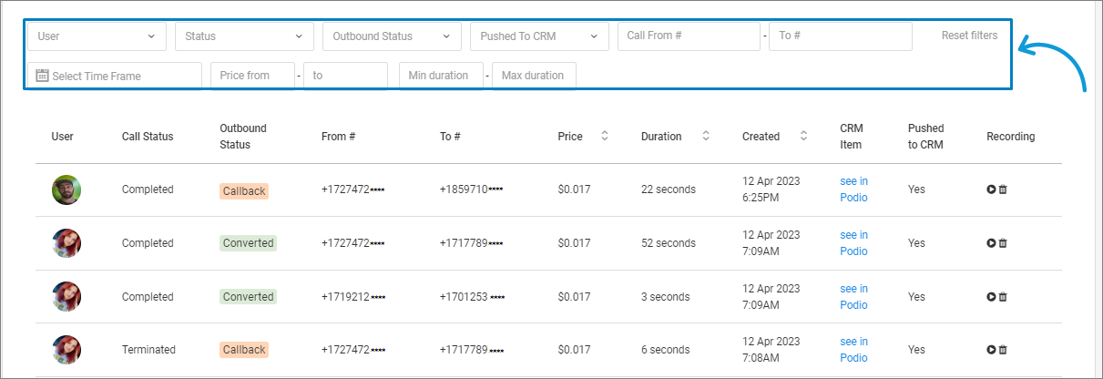Viewport: 1103px width, 379px height.
Task: Click the user avatar in the first row
Action: (x=66, y=189)
